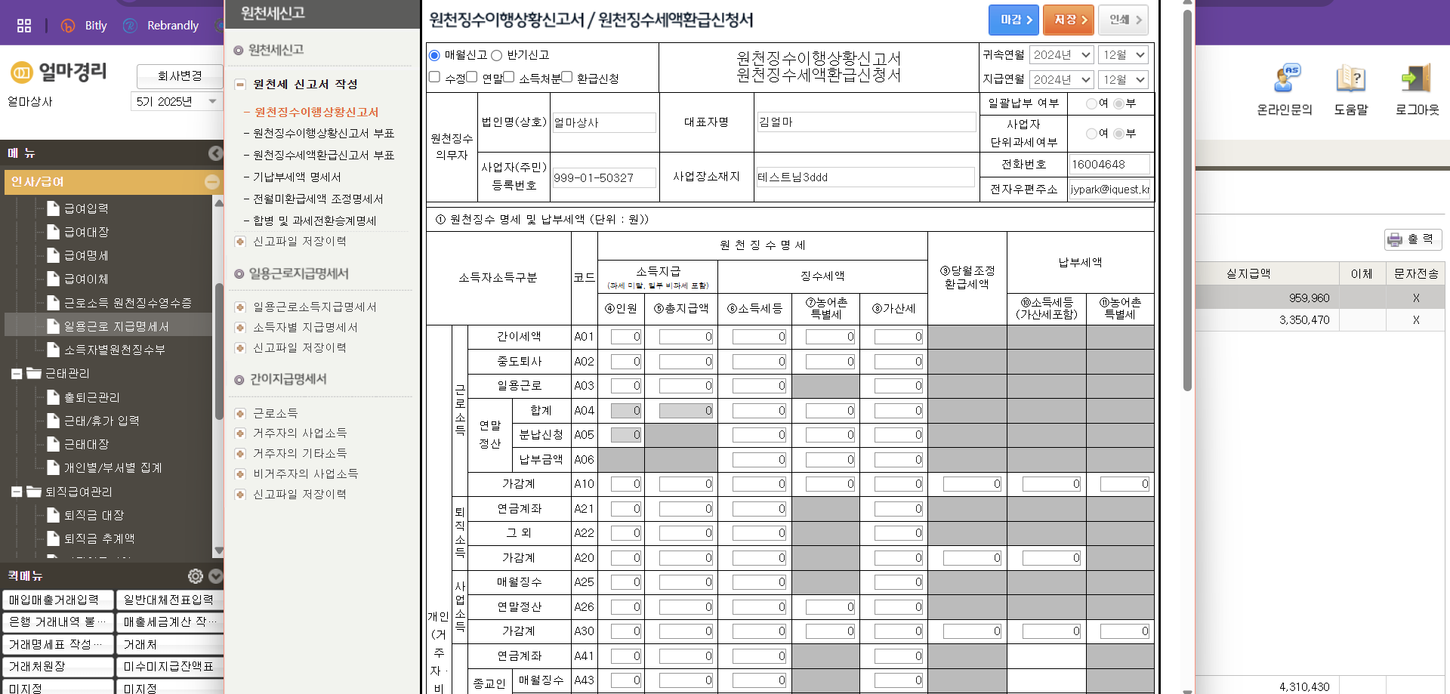Screen dimensions: 1450x694
Task: Select the 반기신고 radio button
Action: coord(497,54)
